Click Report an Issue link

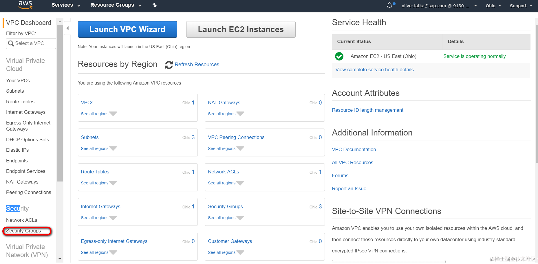pos(349,188)
